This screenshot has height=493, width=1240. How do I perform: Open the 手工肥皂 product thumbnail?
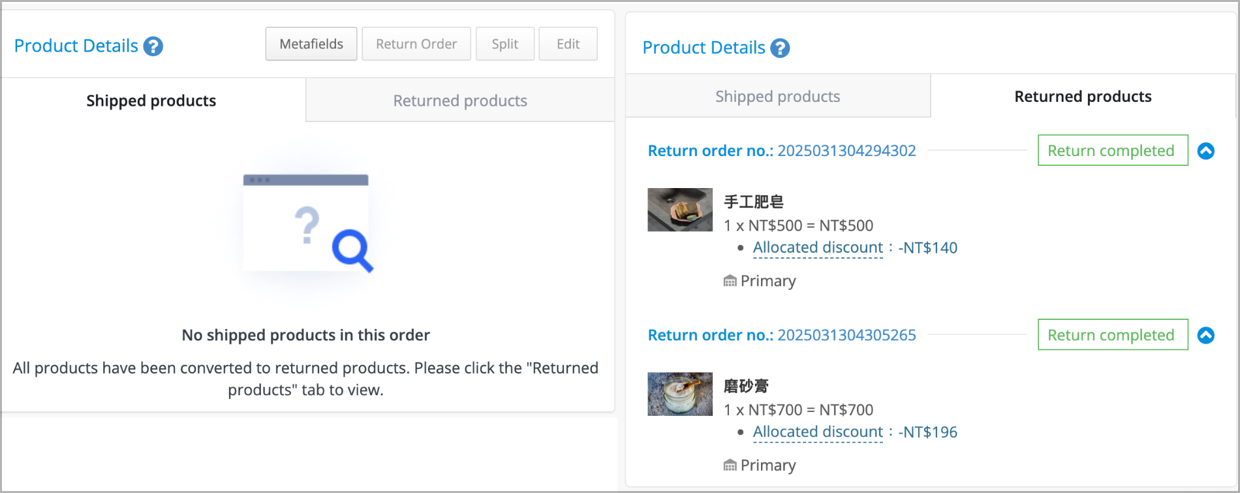tap(680, 210)
